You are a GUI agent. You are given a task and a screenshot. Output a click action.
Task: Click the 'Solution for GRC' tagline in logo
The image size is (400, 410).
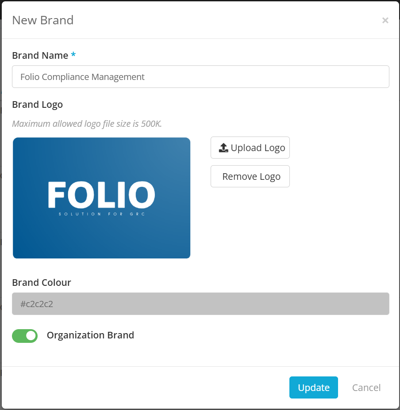click(x=102, y=215)
